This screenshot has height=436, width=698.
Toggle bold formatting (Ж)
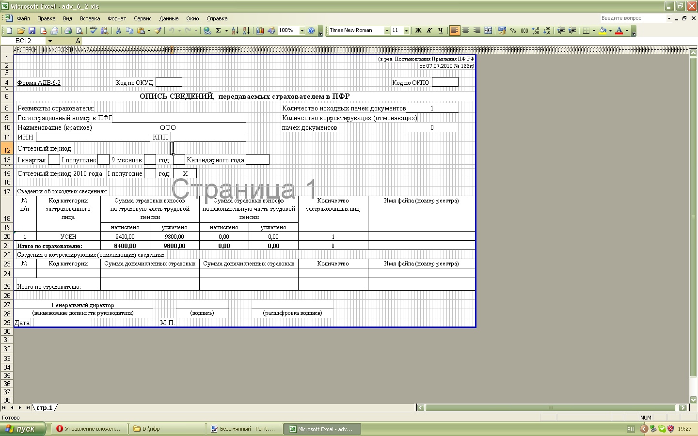418,31
